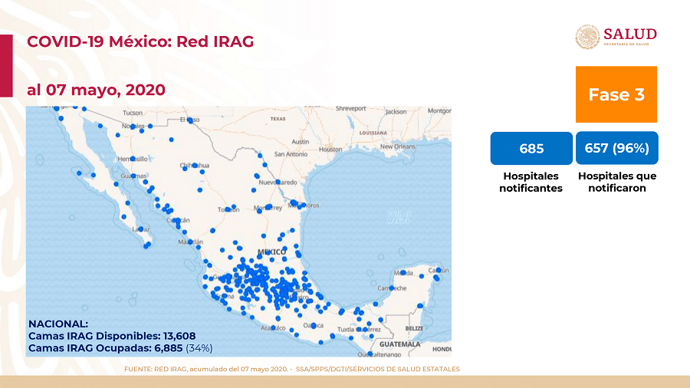
Task: Select the 657 (96%) blue box
Action: pyautogui.click(x=616, y=148)
